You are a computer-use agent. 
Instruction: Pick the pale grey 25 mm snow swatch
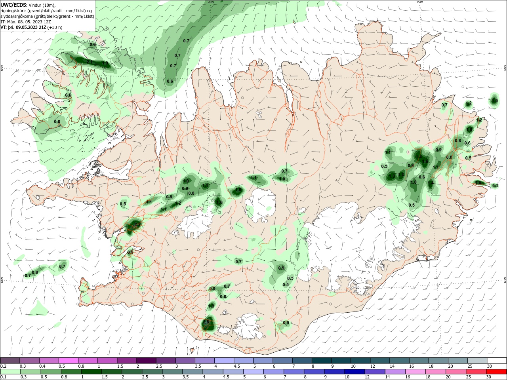[477, 360]
